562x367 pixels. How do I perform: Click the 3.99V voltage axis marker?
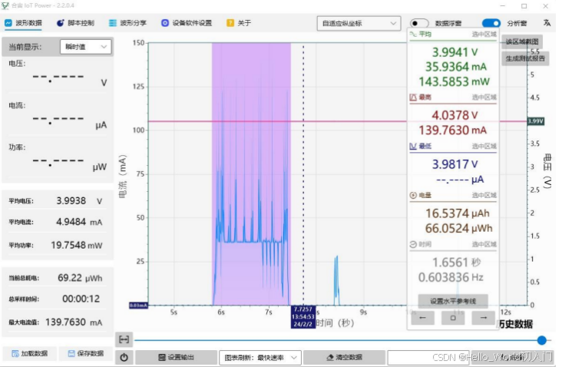click(x=535, y=121)
